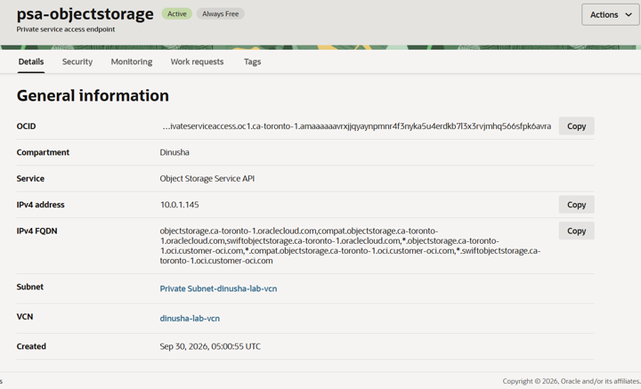This screenshot has height=389, width=641.
Task: Click the General information heading
Action: point(93,95)
